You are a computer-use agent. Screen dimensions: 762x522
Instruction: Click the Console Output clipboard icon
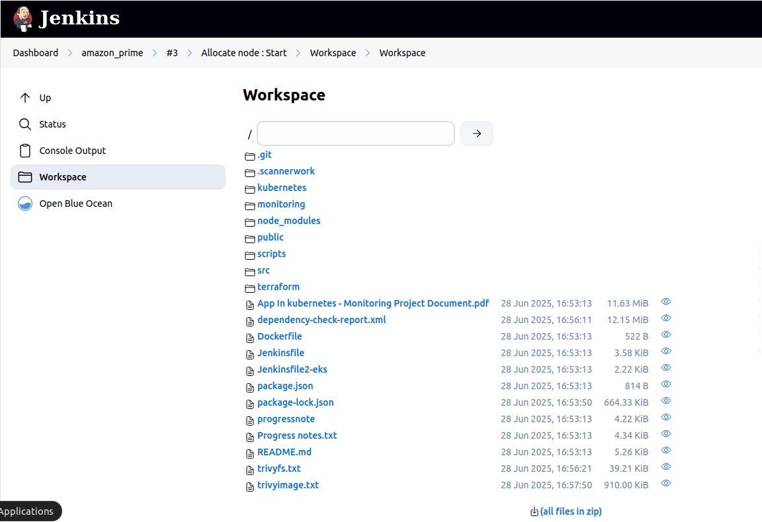pos(25,151)
